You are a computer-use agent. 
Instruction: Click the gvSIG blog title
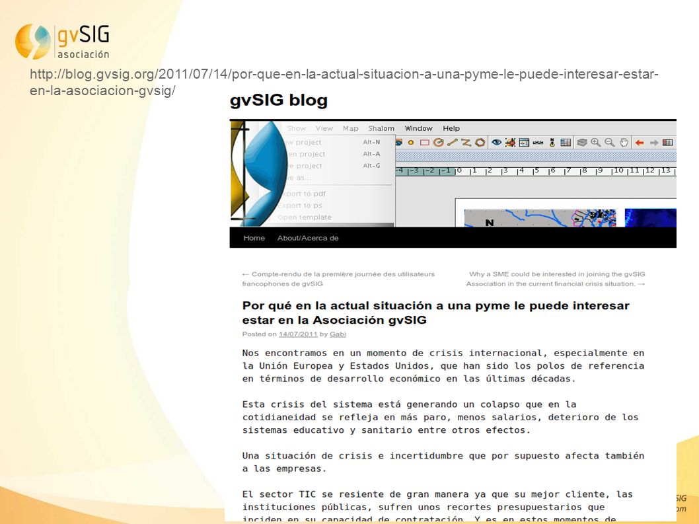(x=279, y=100)
